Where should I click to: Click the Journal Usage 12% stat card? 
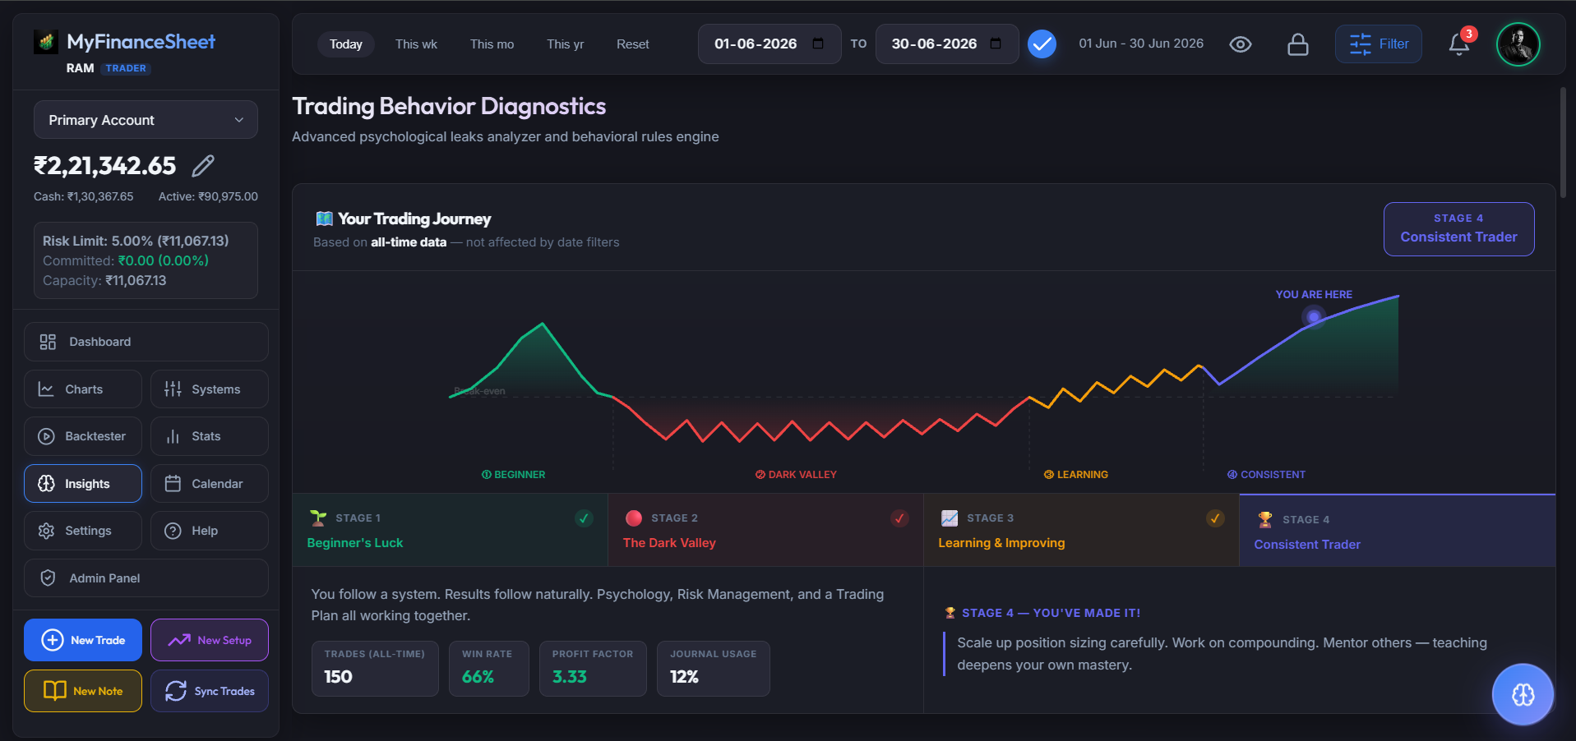coord(714,669)
